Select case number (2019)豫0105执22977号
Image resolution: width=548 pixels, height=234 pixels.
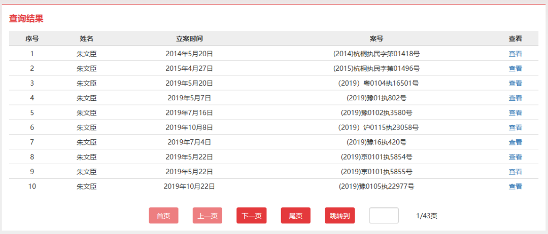tap(376, 186)
